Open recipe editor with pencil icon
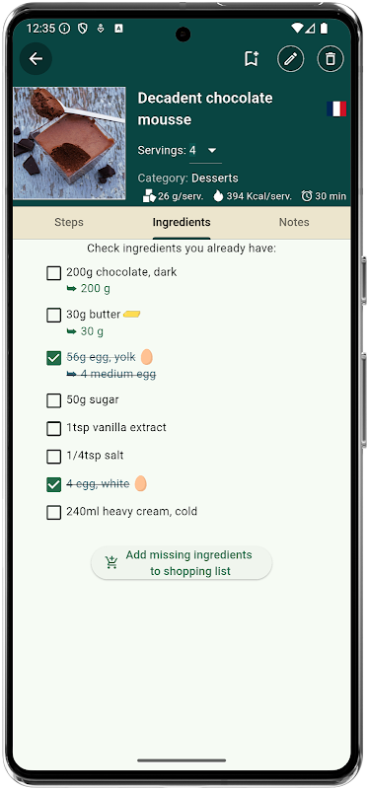Image resolution: width=367 pixels, height=789 pixels. tap(290, 59)
